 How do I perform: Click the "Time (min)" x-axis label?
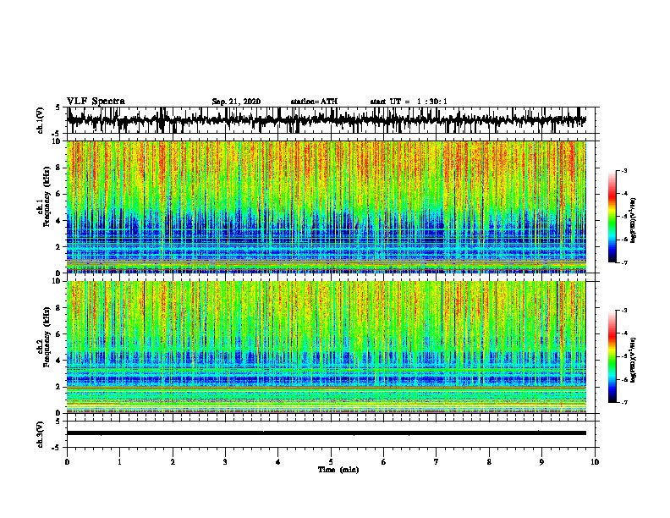click(338, 470)
